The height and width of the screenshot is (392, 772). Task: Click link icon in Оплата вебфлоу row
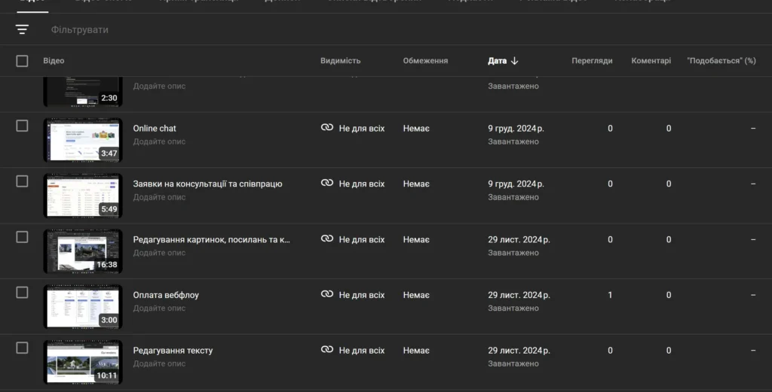pos(327,295)
